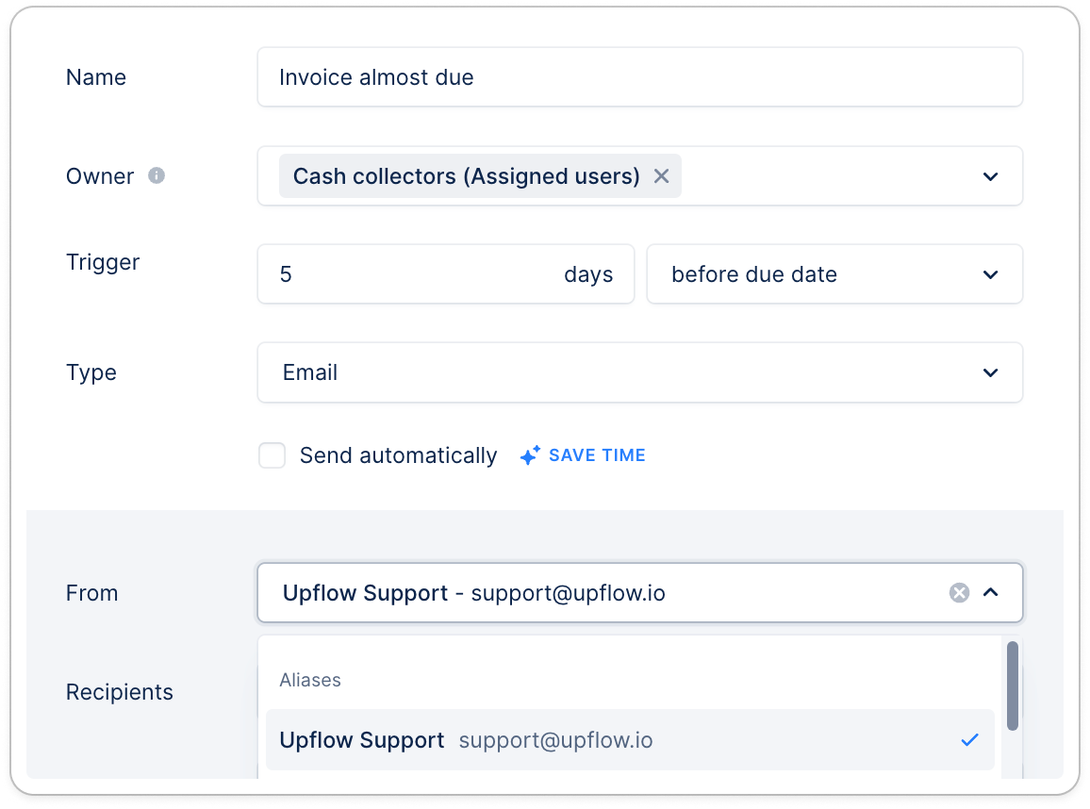The width and height of the screenshot is (1090, 809).
Task: Enable the Send automatically checkbox
Action: tap(272, 456)
